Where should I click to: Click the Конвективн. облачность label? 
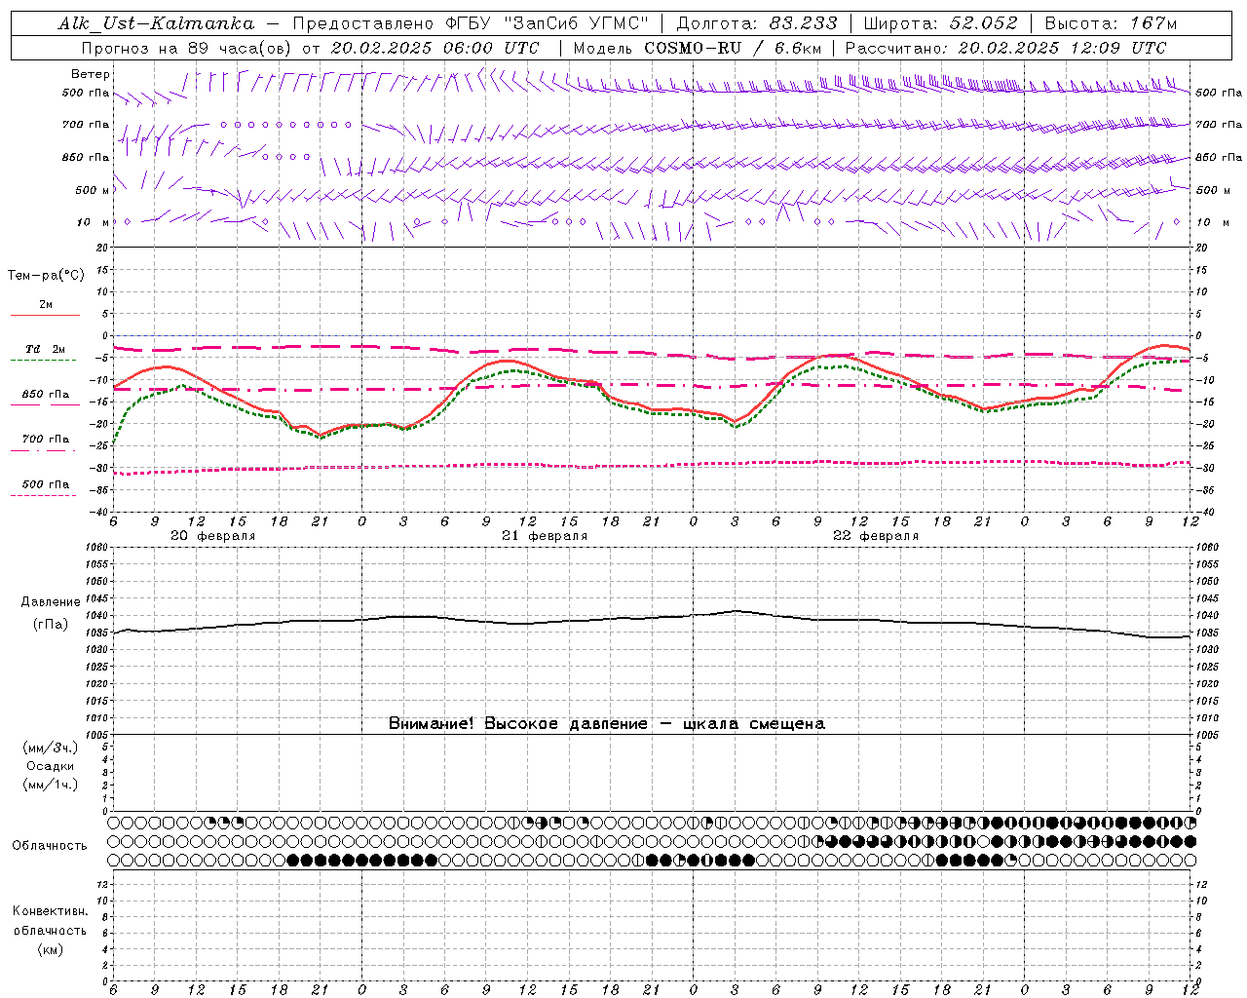pyautogui.click(x=50, y=921)
